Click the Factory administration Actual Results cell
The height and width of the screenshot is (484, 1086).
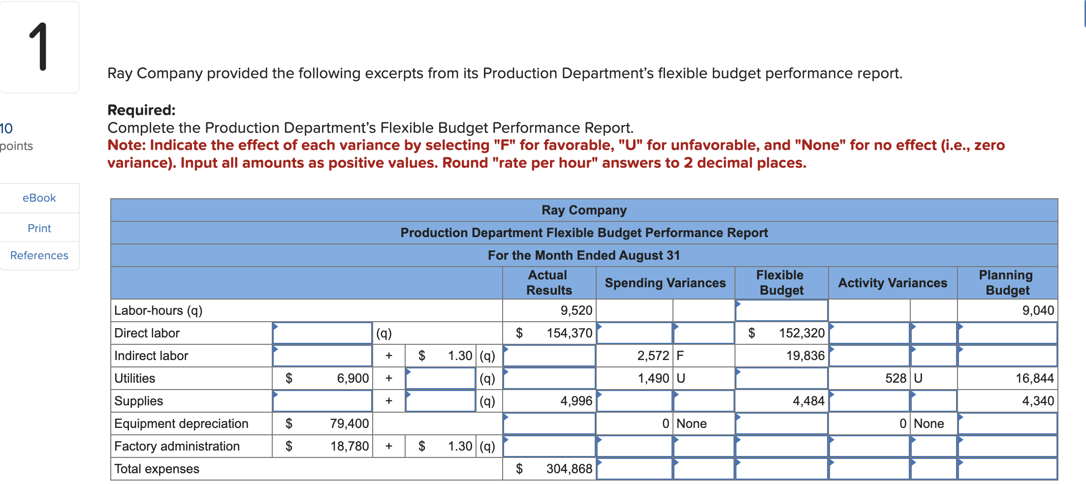(x=548, y=446)
